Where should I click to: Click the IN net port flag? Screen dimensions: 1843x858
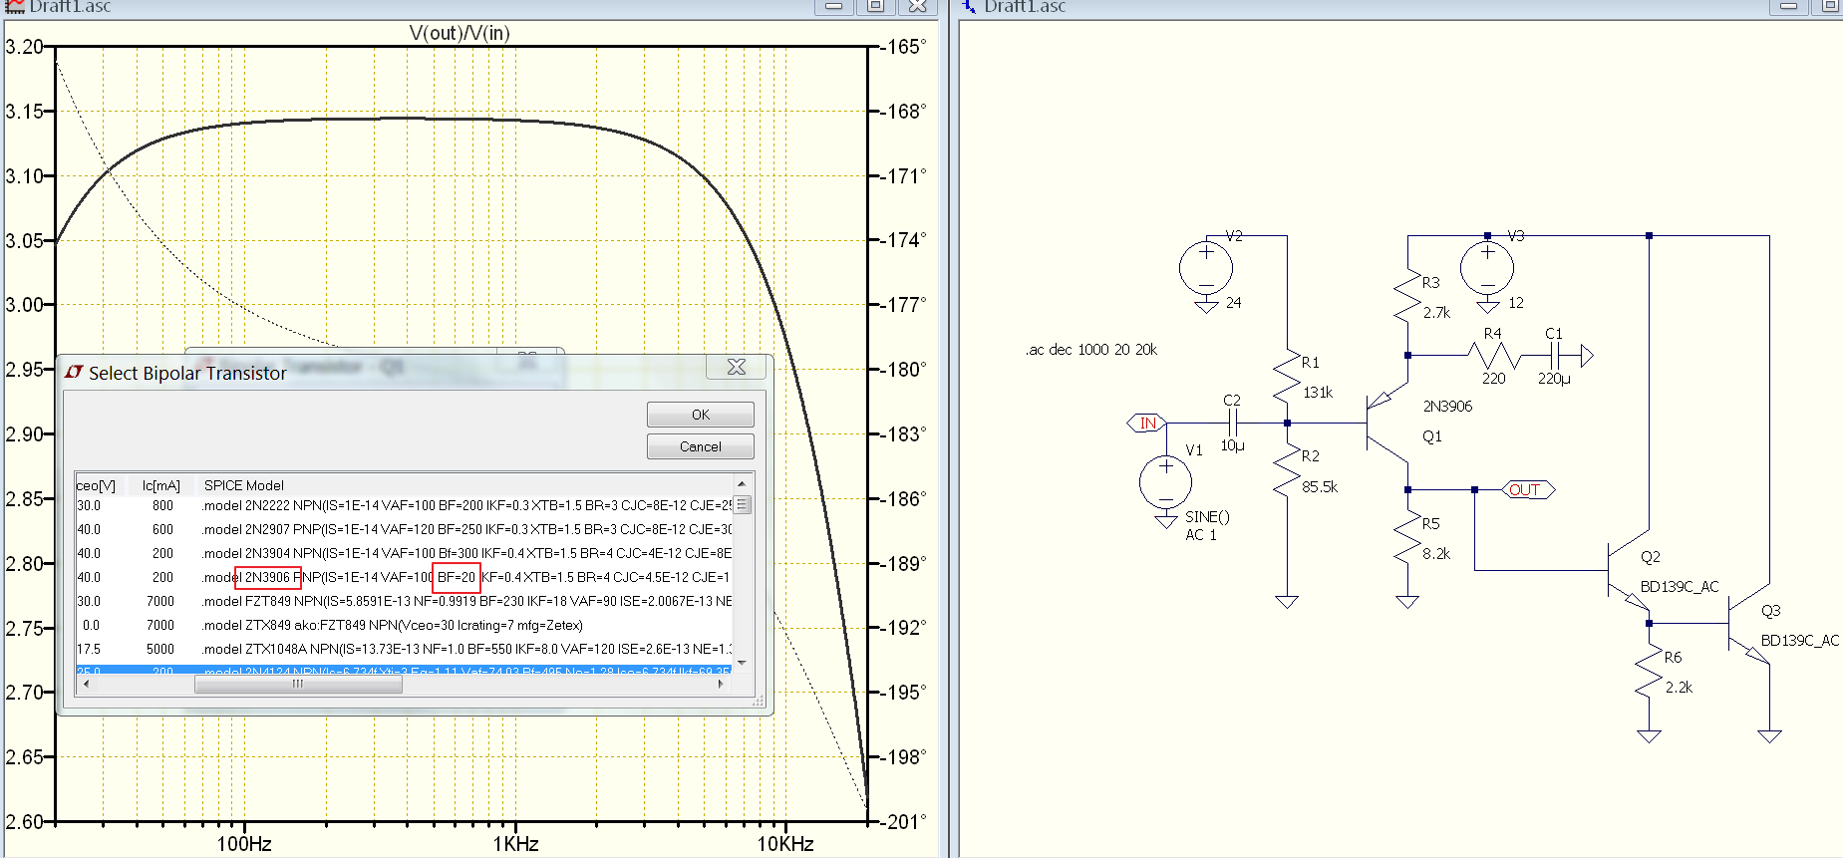tap(1146, 423)
